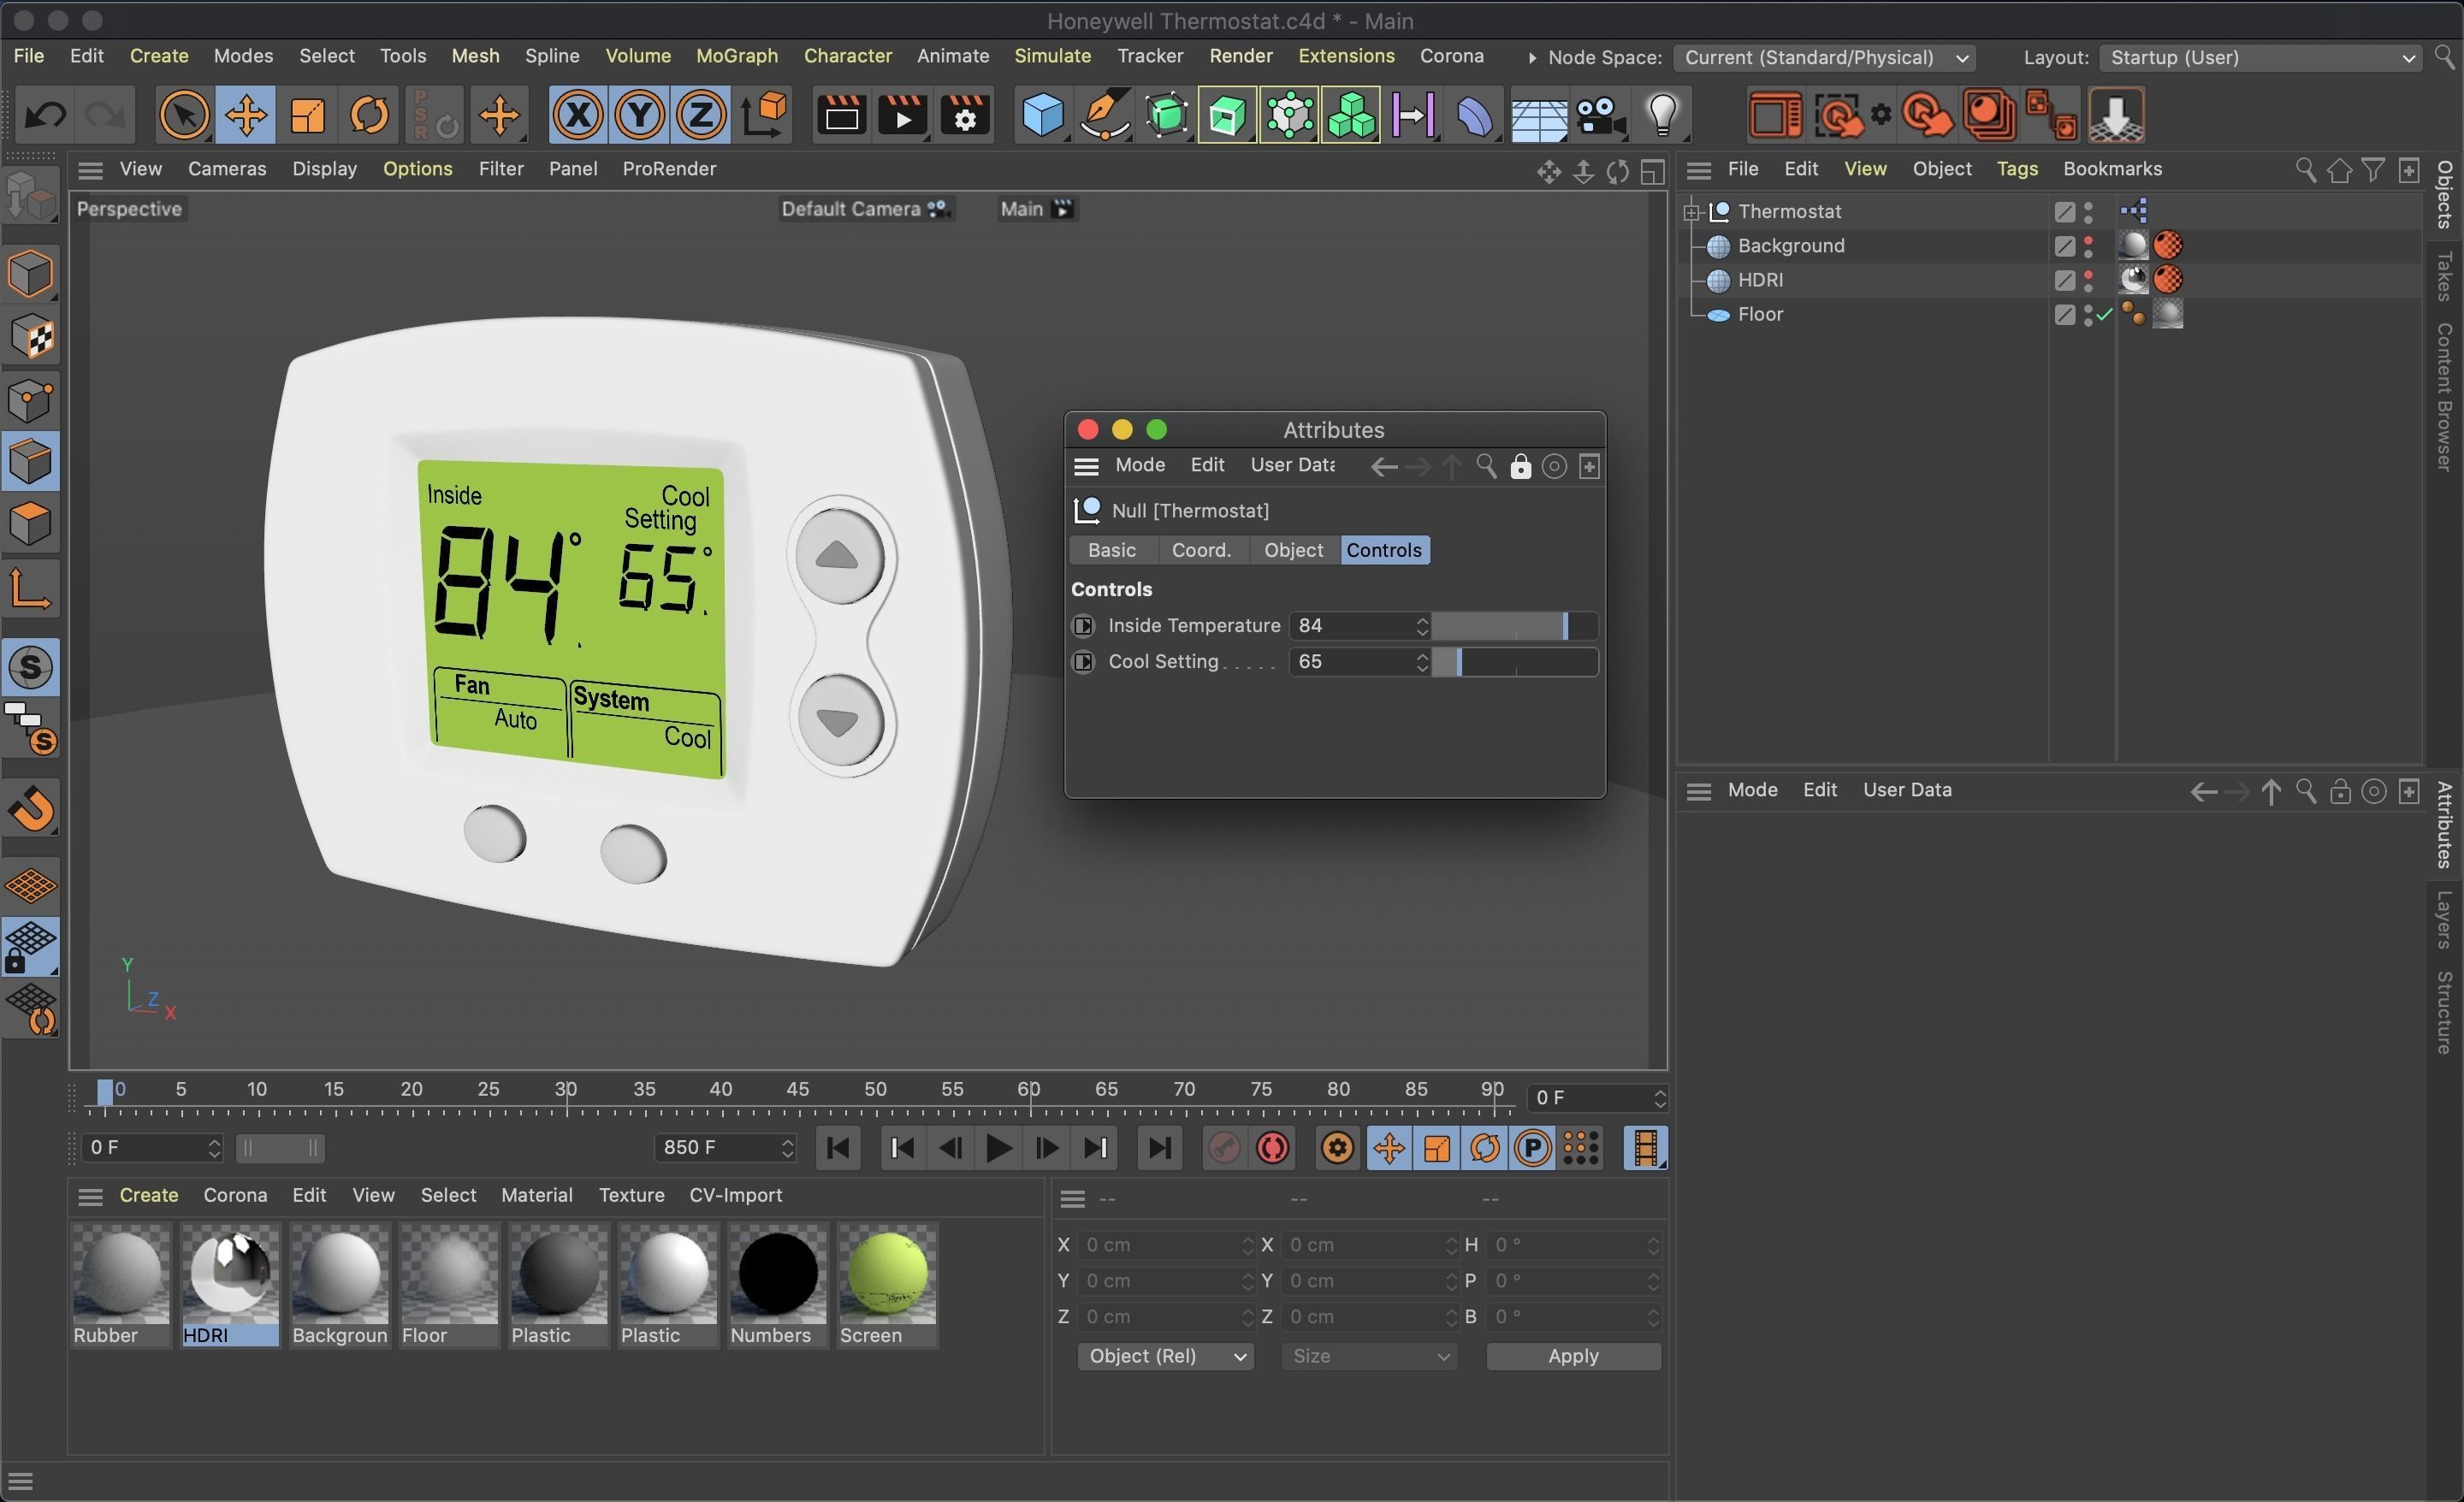This screenshot has height=1502, width=2464.
Task: Open the Default Camera viewport label
Action: tap(866, 209)
